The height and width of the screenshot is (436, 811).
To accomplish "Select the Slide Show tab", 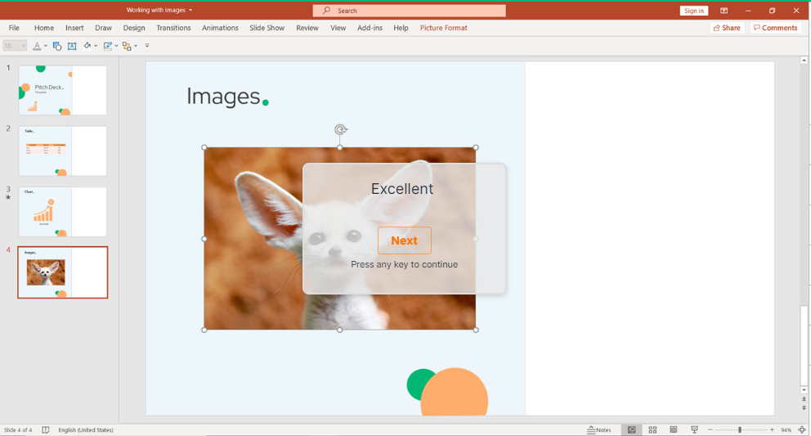I will [x=267, y=28].
